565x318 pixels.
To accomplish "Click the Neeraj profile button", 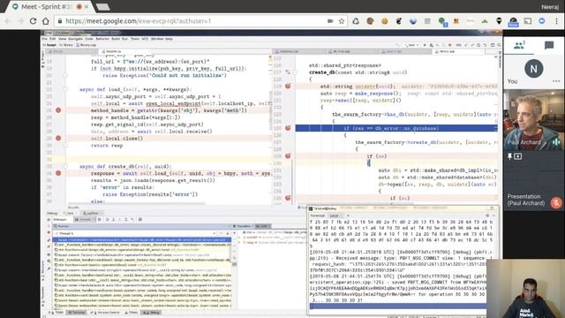I will [549, 7].
